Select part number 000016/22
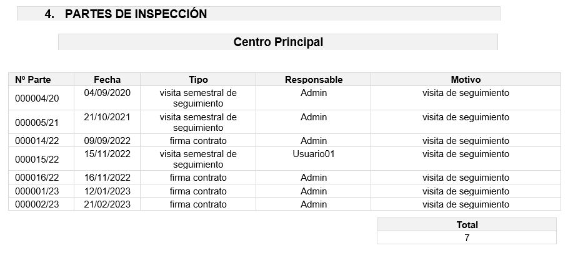This screenshot has height=258, width=568. (37, 178)
